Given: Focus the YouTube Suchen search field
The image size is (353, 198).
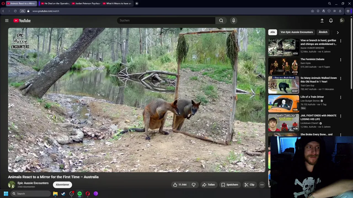Looking at the screenshot, I should 166,20.
